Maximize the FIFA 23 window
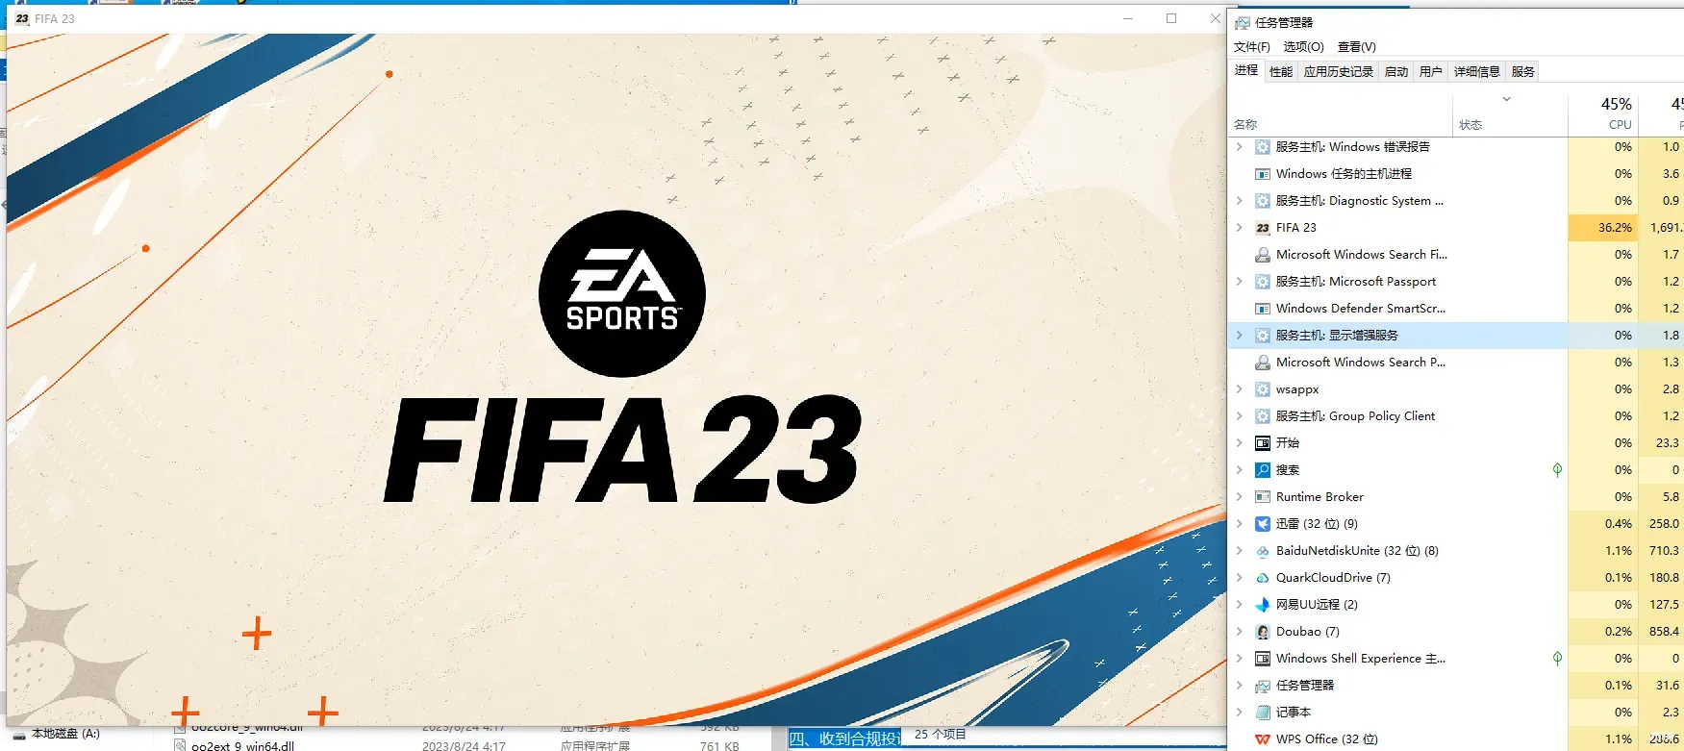1684x751 pixels. (1171, 18)
